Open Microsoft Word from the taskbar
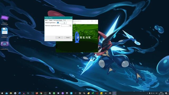Screen dimensions: 169x95 coord(20,93)
